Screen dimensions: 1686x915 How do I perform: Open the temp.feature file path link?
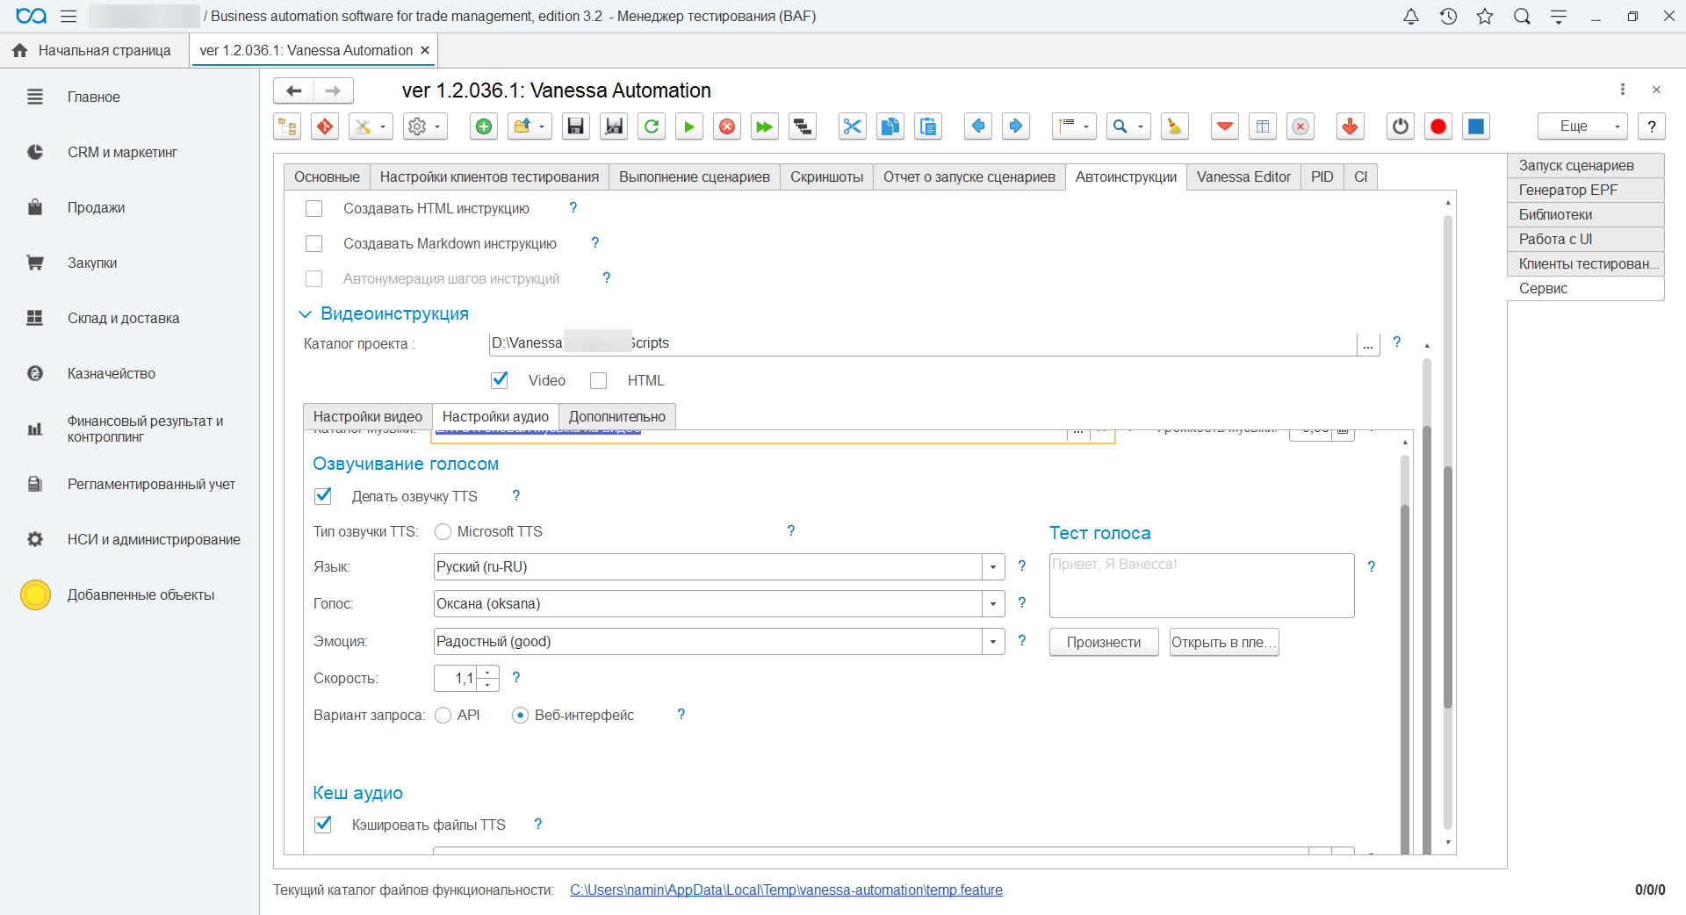(786, 890)
